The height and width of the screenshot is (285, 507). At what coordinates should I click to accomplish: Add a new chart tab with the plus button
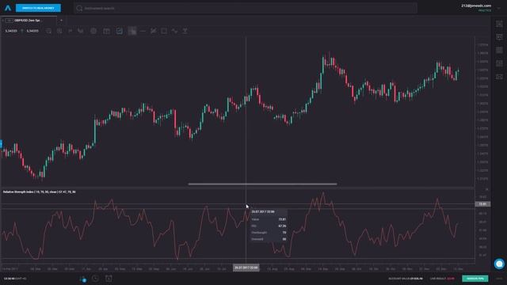(61, 21)
